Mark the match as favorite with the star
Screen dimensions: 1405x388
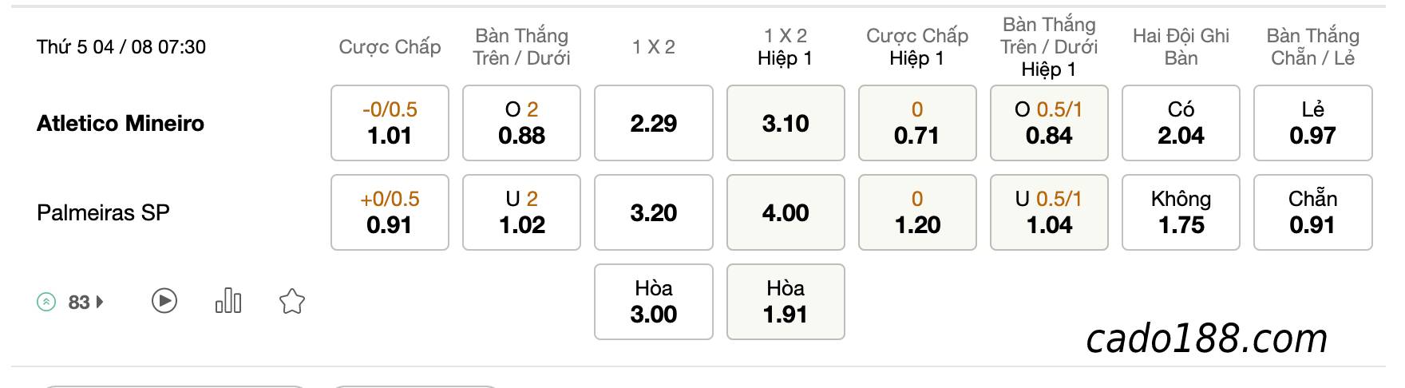(292, 302)
